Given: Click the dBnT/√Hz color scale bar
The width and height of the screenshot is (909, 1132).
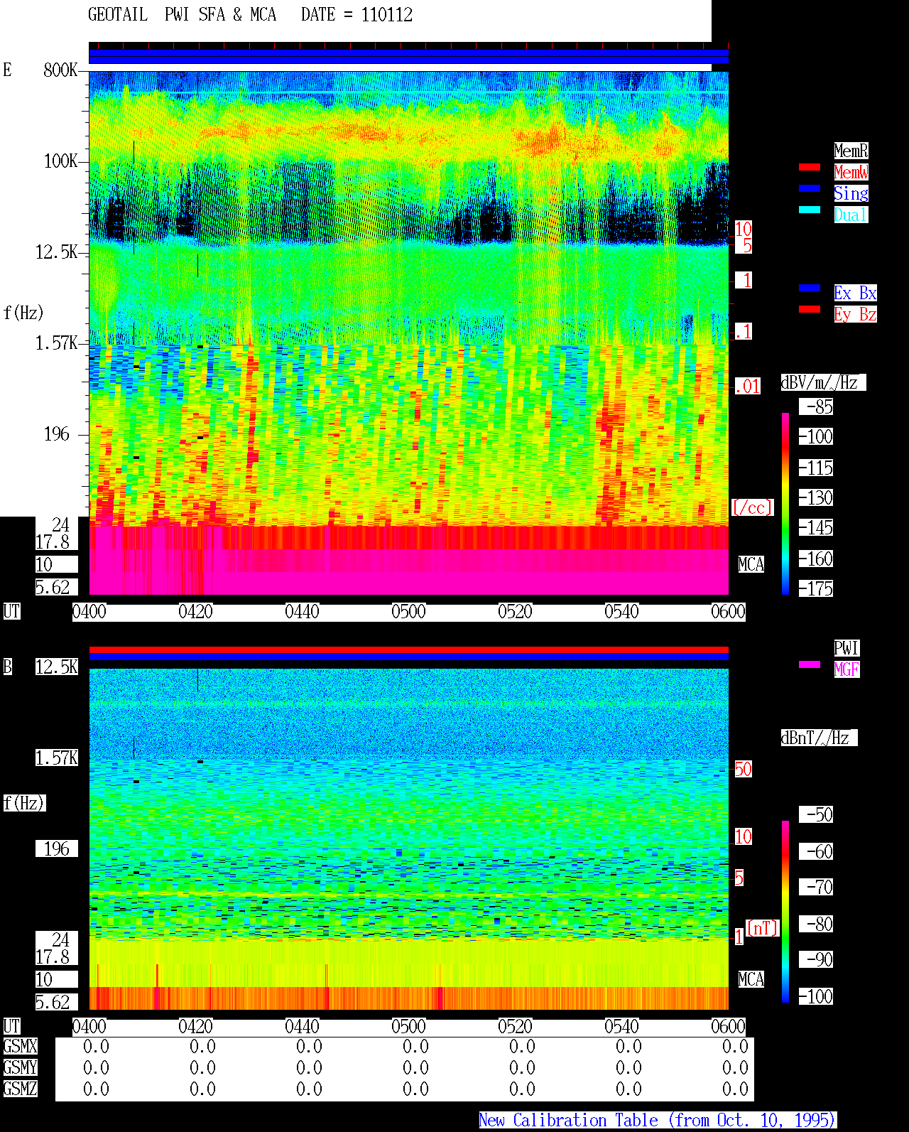Looking at the screenshot, I should click(785, 912).
